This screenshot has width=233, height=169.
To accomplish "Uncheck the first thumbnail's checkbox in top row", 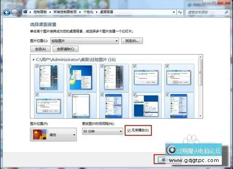I will (x=37, y=66).
